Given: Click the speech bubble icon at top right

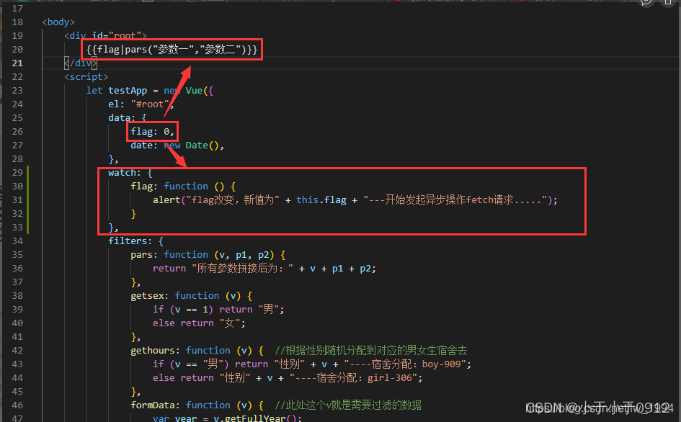Looking at the screenshot, I should tap(645, 4).
